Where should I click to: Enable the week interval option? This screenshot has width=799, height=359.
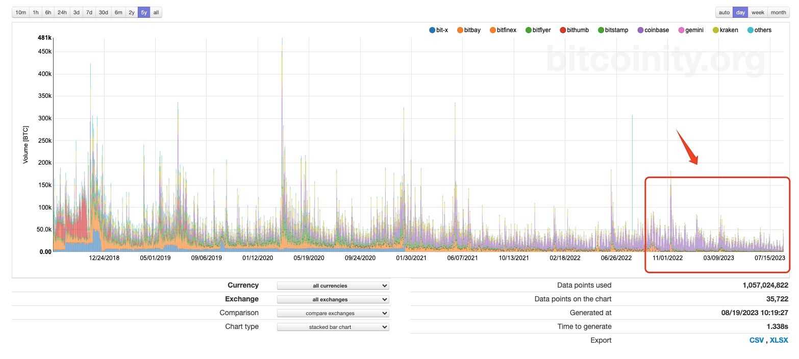(x=757, y=12)
